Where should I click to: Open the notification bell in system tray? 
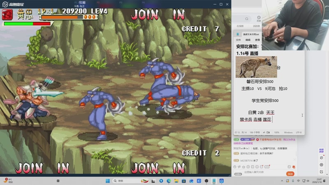tap(324, 181)
